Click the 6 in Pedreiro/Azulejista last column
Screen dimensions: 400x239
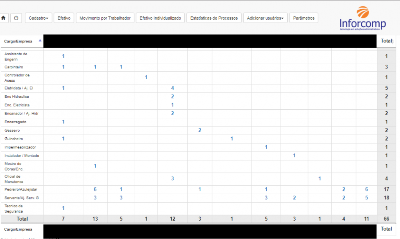[x=366, y=189]
